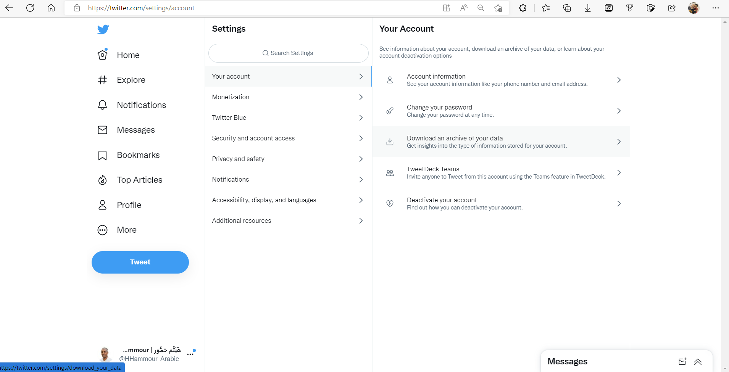729x372 pixels.
Task: Click the Twitter bird logo
Action: tap(103, 29)
